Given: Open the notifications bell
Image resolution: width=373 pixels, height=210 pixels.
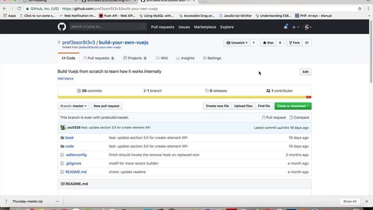Looking at the screenshot, I should [x=286, y=27].
